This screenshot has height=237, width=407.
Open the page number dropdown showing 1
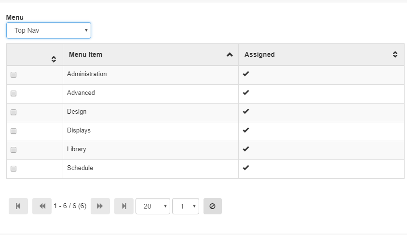pos(186,206)
